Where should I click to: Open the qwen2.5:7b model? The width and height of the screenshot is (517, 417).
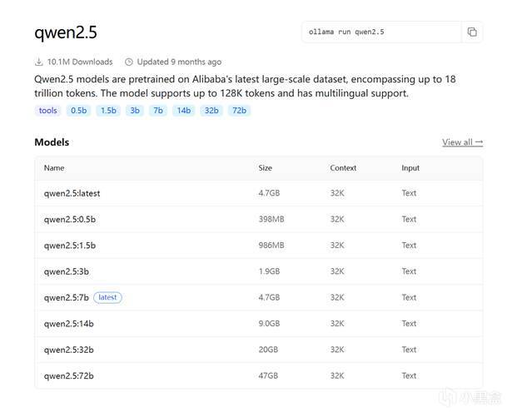point(66,297)
